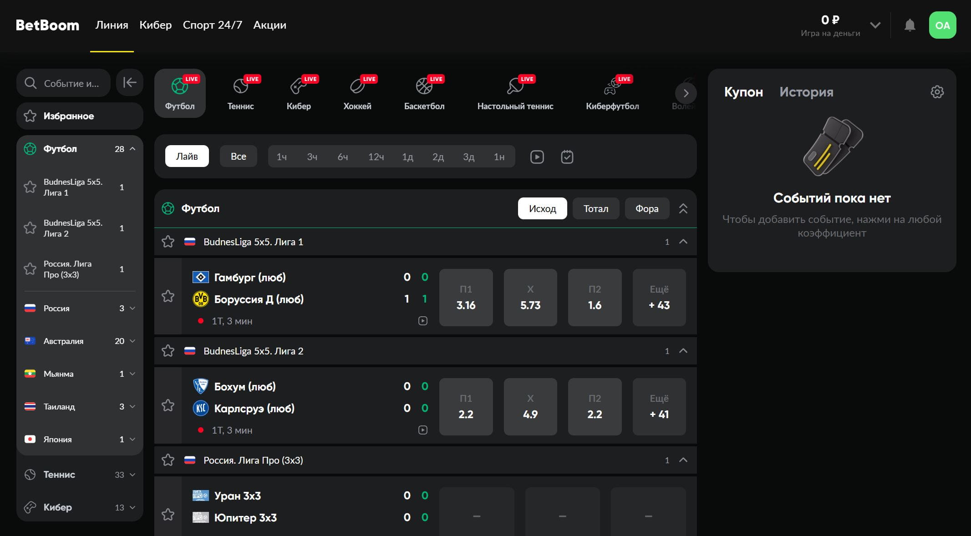Screen dimensions: 971x536
Task: Select the live Tennis sport icon
Action: click(240, 93)
